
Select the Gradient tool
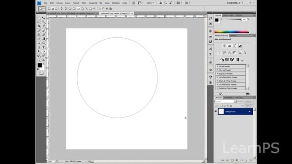43,39
